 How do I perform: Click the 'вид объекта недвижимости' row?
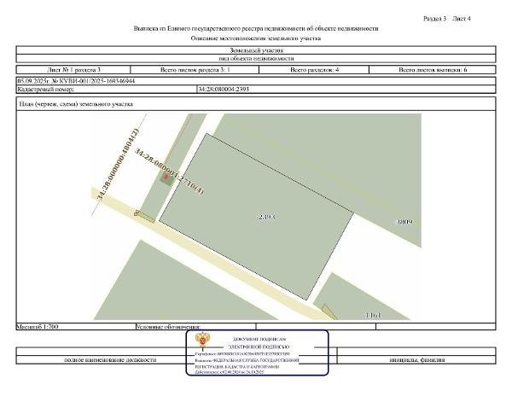pyautogui.click(x=256, y=58)
